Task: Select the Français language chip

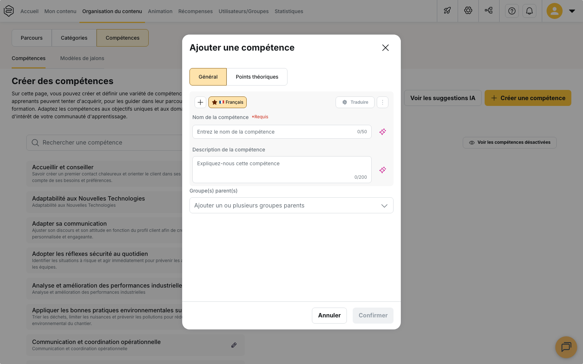Action: 227,102
